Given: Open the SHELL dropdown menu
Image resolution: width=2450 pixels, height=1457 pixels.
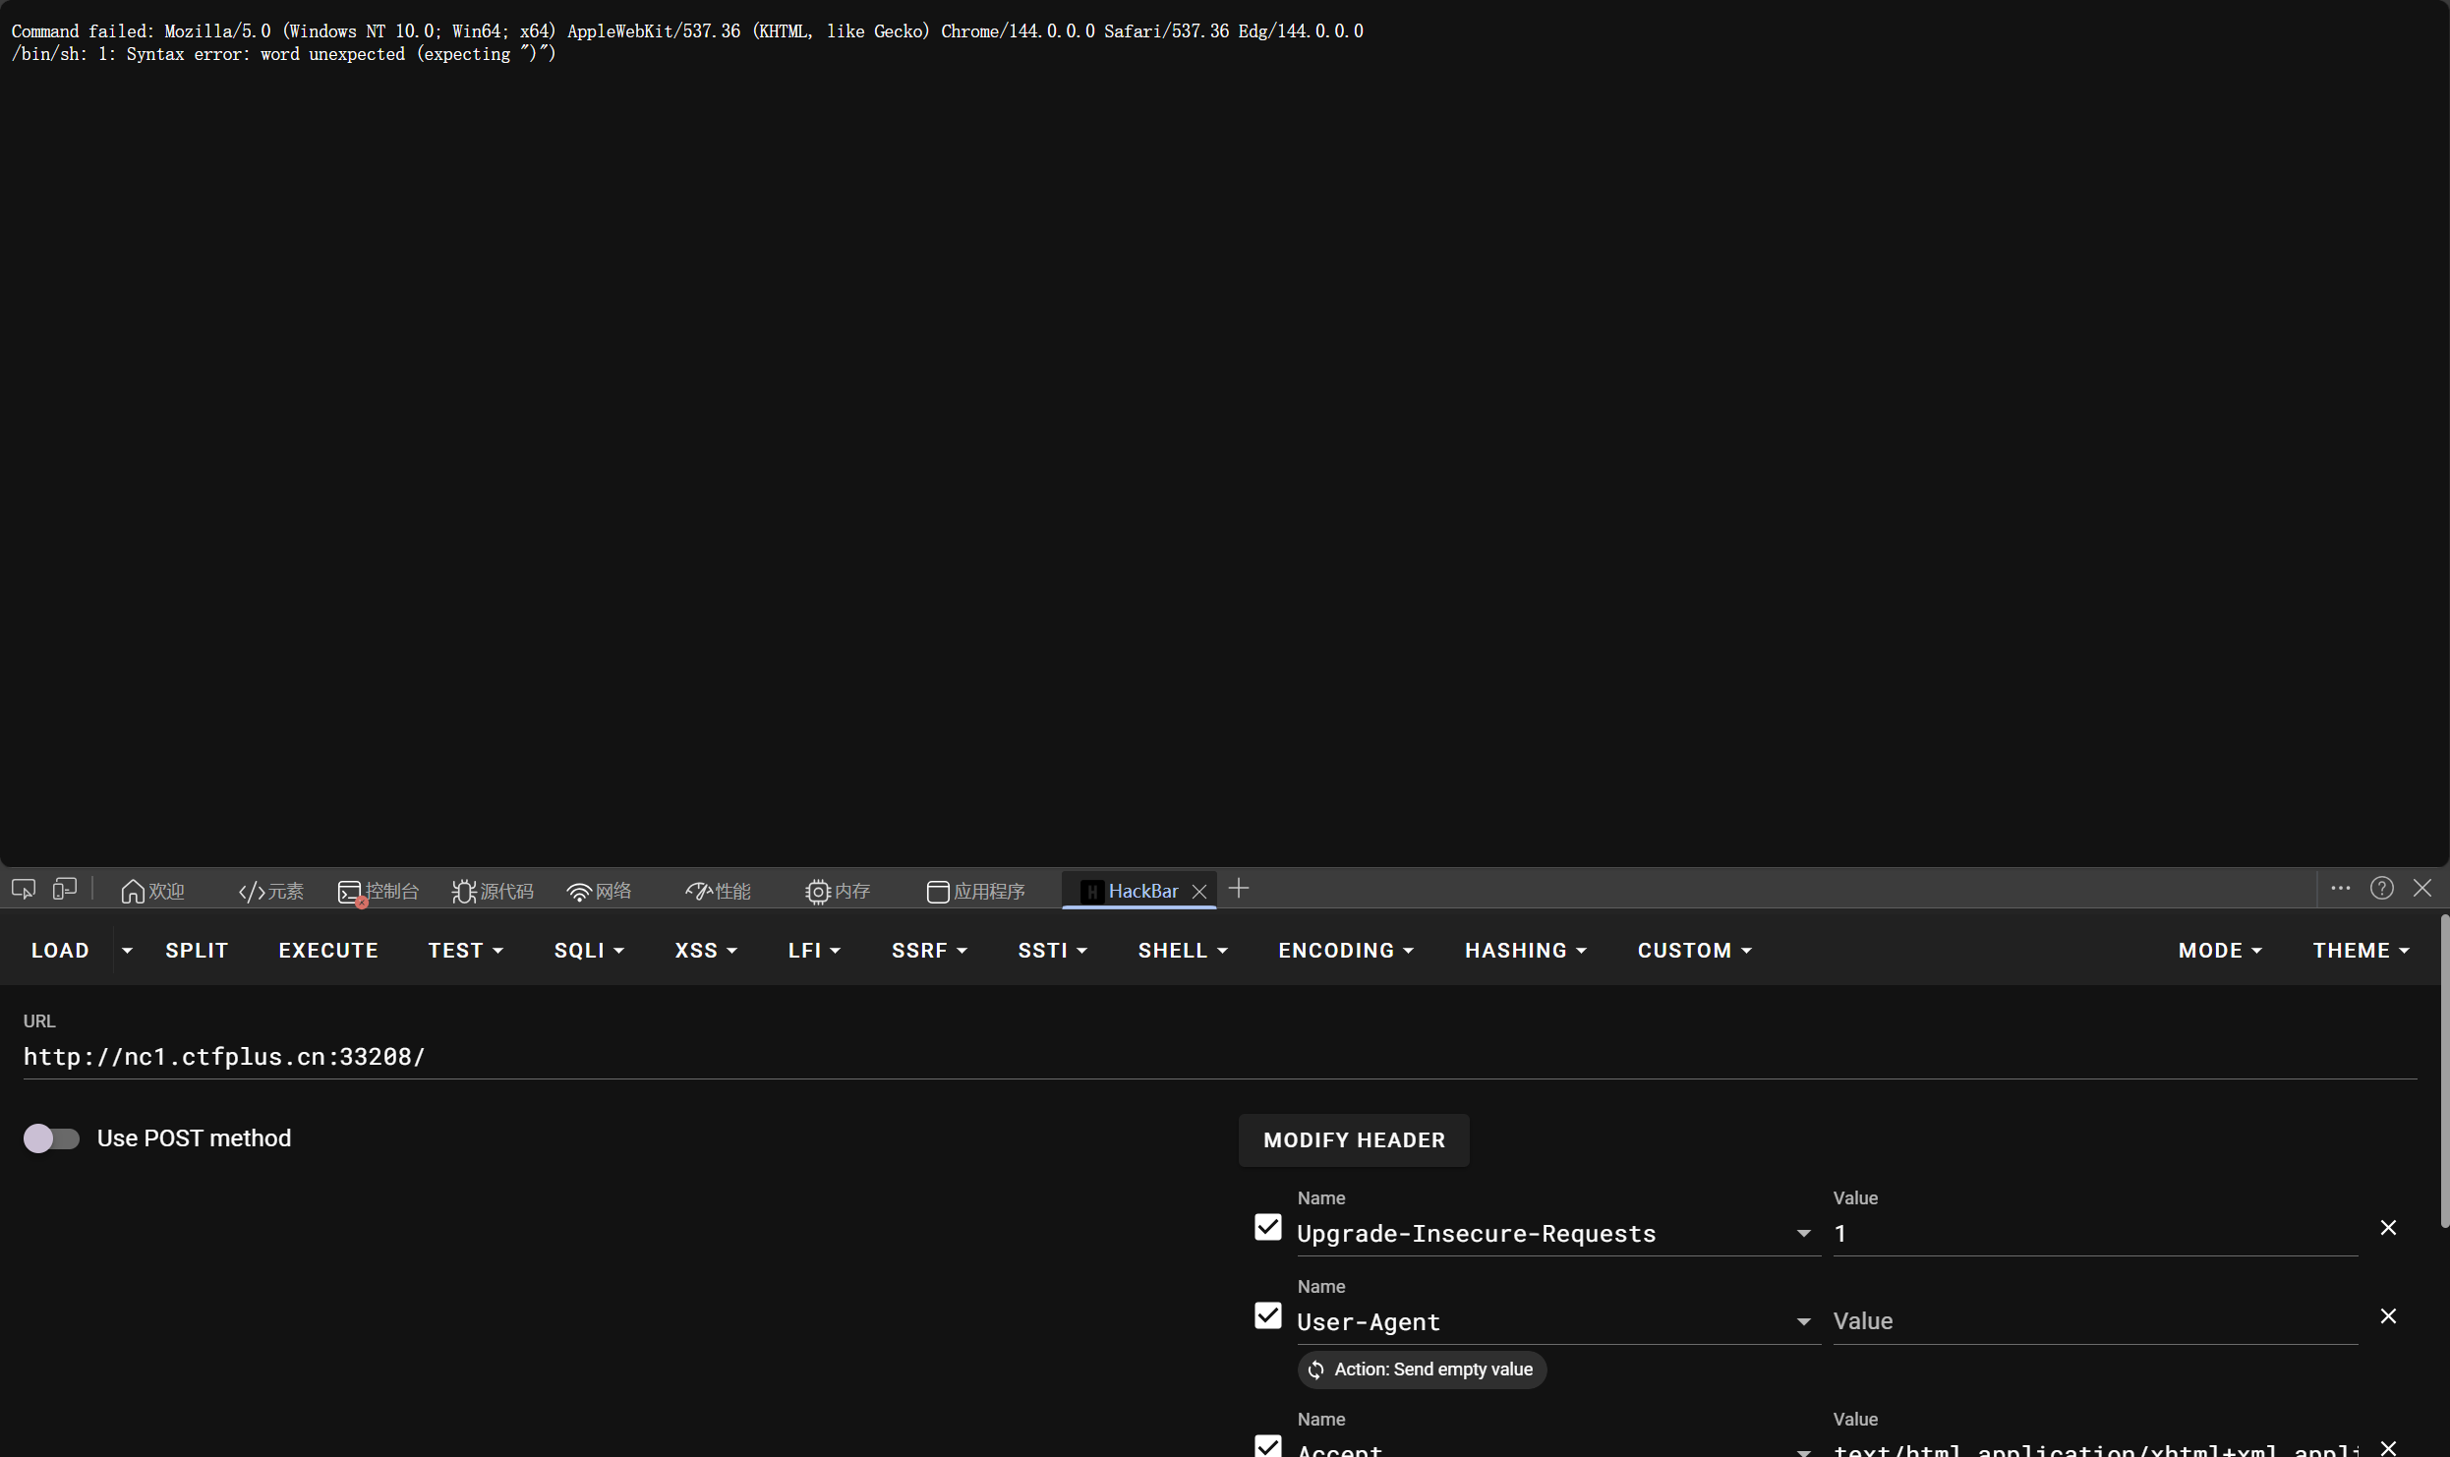Looking at the screenshot, I should coord(1183,951).
